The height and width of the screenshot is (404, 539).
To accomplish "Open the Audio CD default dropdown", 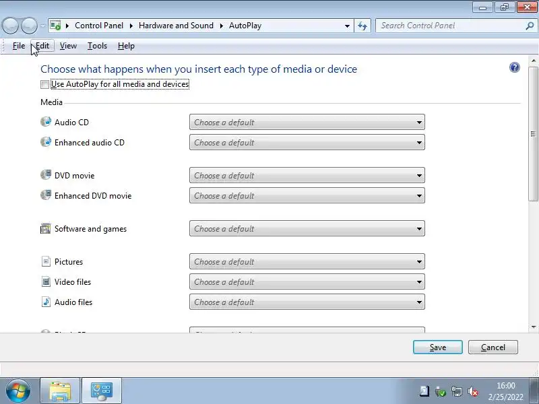I will (307, 123).
